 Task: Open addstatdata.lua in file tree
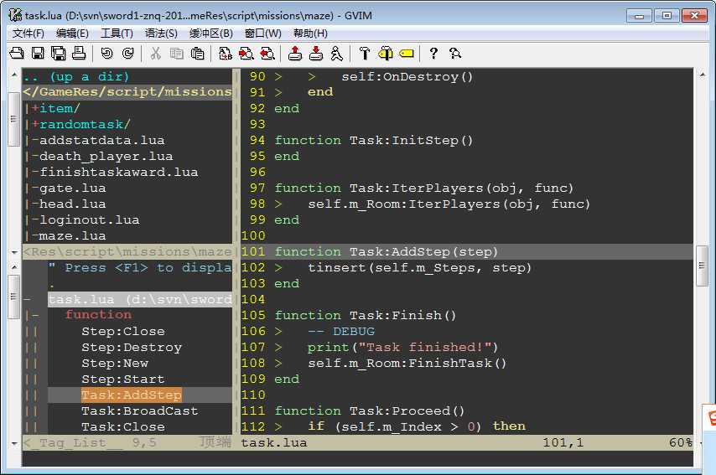(101, 140)
